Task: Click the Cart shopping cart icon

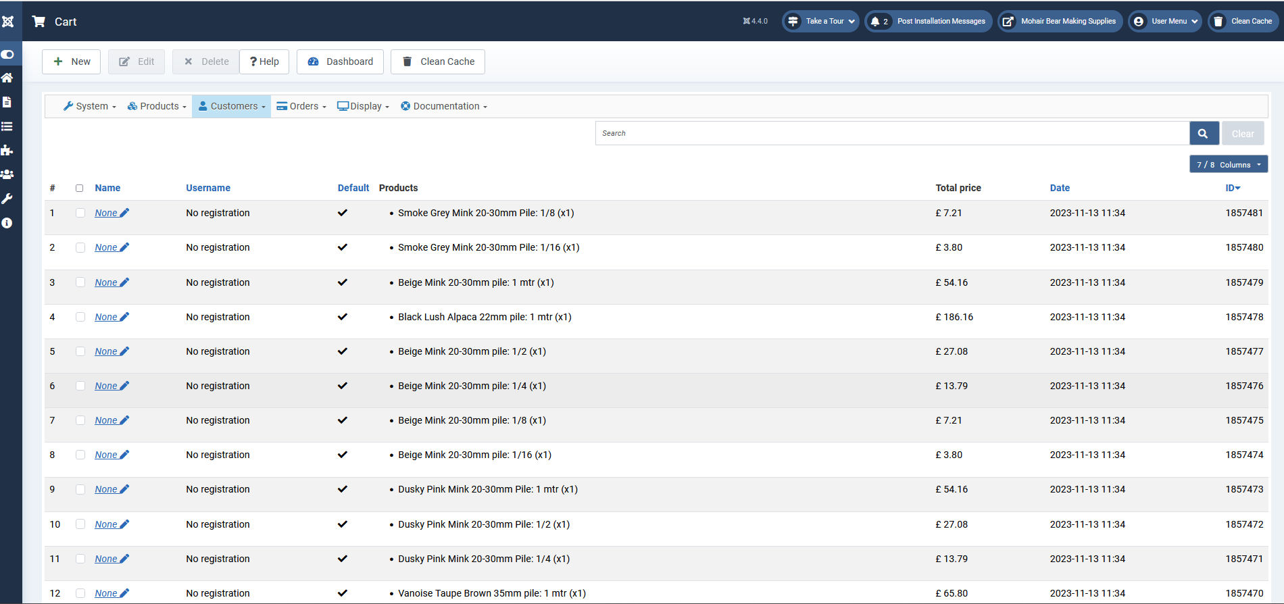Action: (x=39, y=22)
